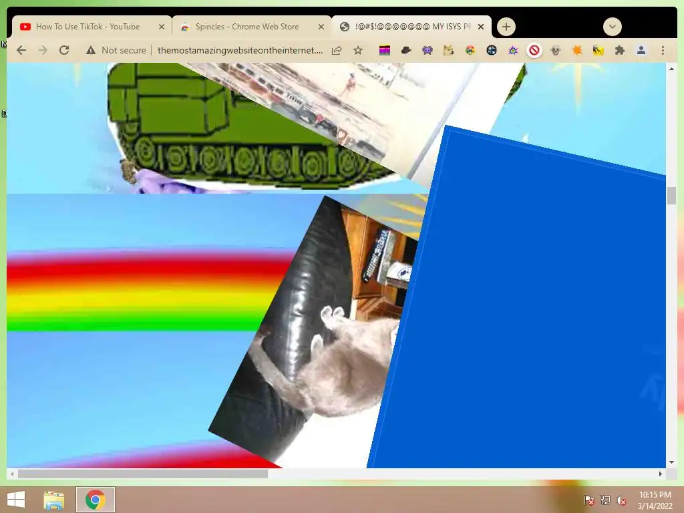The width and height of the screenshot is (684, 513).
Task: Open the red prohibited sign extension
Action: (x=534, y=51)
